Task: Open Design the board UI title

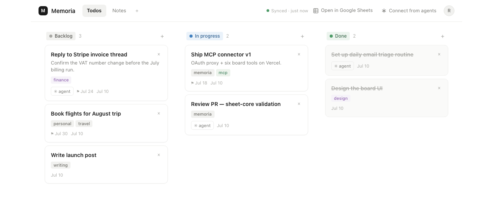Action: [357, 88]
